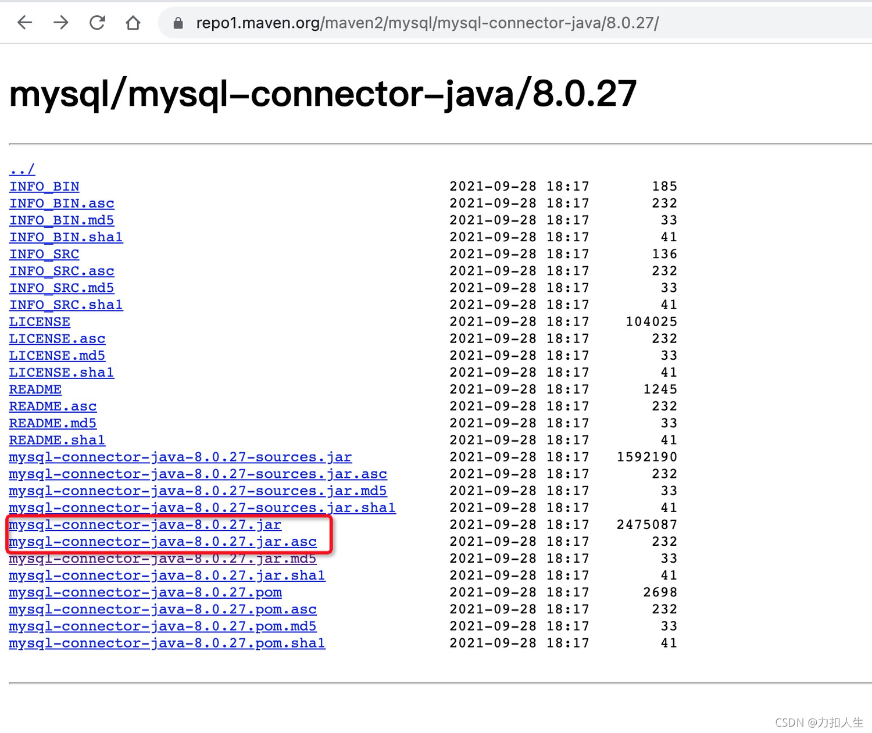Open the README file link

(x=35, y=389)
